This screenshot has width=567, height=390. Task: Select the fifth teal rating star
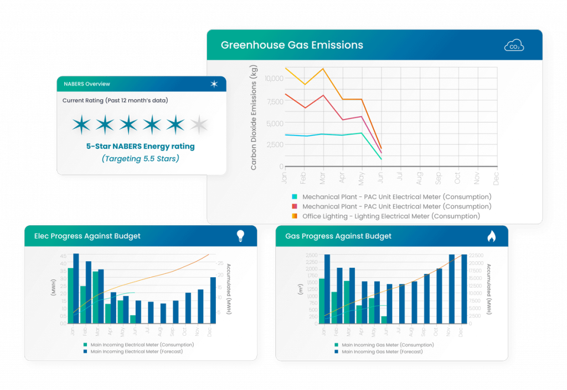coord(176,124)
